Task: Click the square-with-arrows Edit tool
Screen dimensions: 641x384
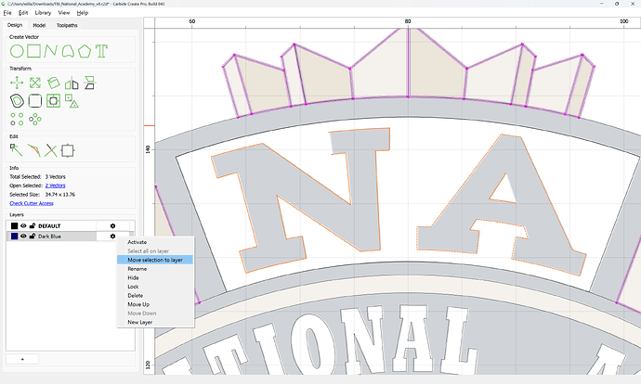Action: tap(68, 150)
